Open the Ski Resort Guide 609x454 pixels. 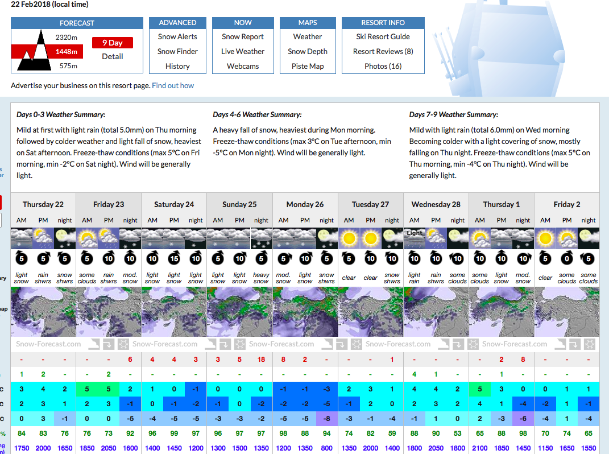pyautogui.click(x=383, y=36)
